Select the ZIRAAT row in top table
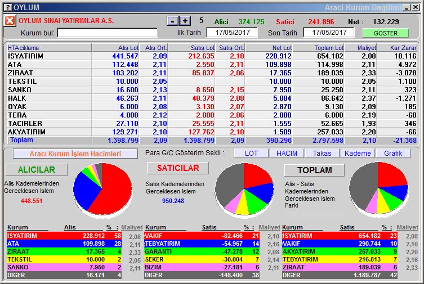This screenshot has height=284, width=424. coord(212,73)
